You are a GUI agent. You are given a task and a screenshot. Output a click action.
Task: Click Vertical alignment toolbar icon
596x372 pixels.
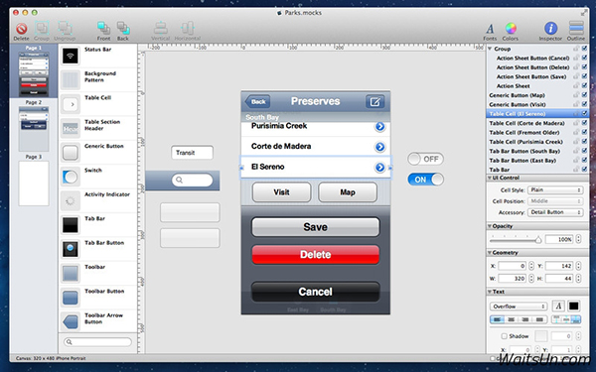tap(160, 29)
